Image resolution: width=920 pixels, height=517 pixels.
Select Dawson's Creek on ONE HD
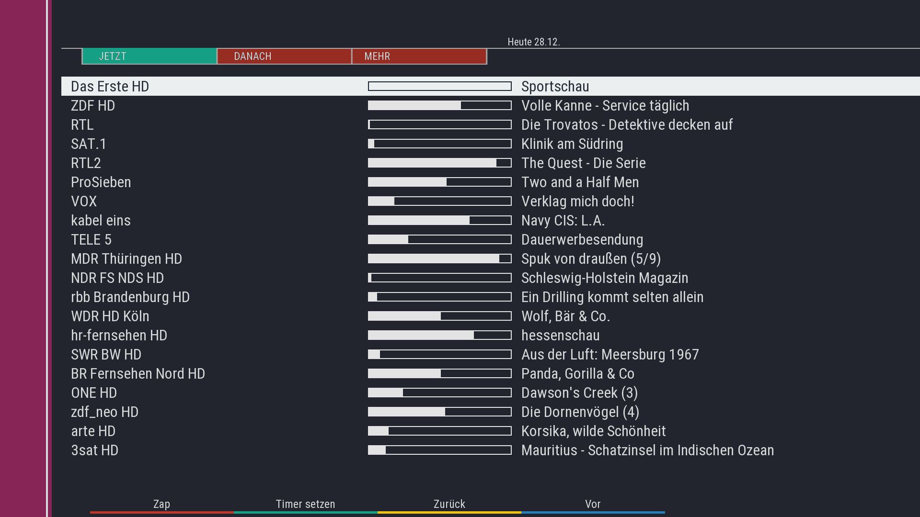click(x=579, y=393)
